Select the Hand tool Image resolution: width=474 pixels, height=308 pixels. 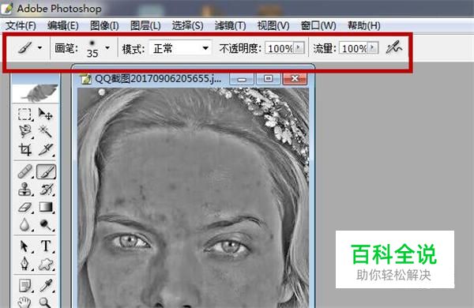(x=24, y=302)
